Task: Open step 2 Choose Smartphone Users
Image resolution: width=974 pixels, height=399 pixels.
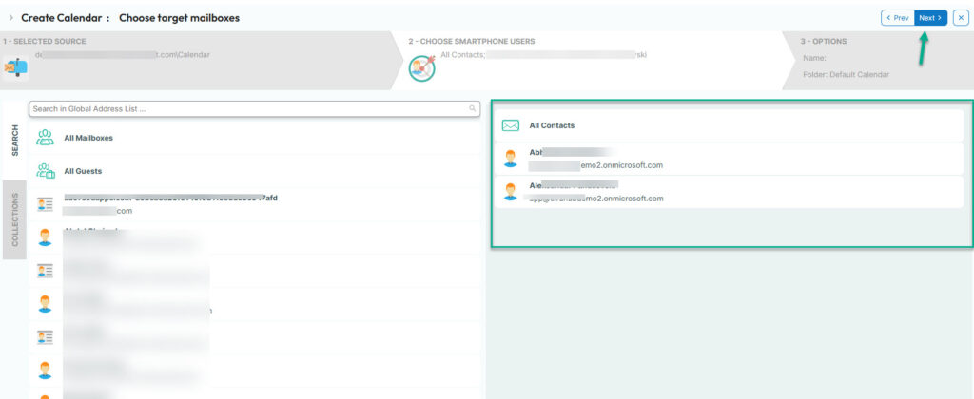Action: coord(594,61)
